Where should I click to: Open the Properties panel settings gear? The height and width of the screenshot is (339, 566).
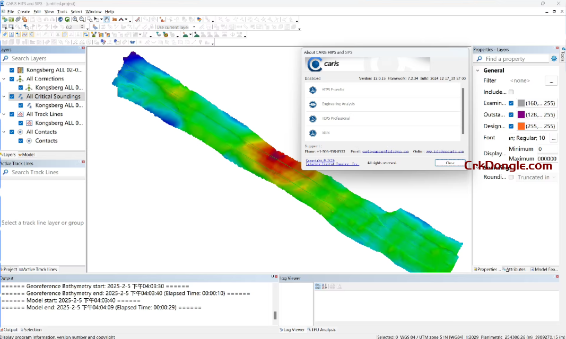coord(554,59)
